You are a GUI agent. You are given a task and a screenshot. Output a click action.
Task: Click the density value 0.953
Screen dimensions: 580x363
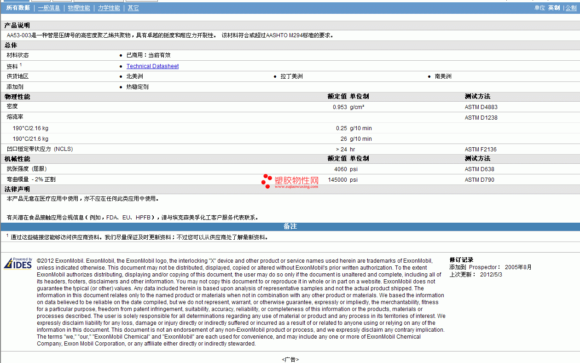pos(340,107)
